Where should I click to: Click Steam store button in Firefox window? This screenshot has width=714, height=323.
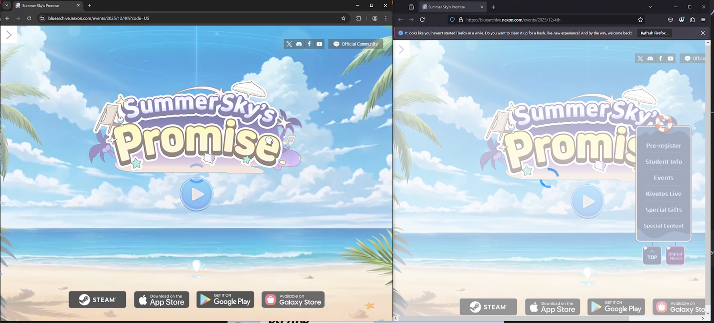[x=488, y=307]
